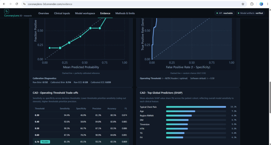The width and height of the screenshot is (271, 145).
Task: Click the HTN predictor label
Action: pos(142,129)
